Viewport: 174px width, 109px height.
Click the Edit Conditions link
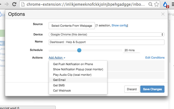click(x=155, y=58)
